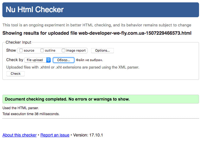Check the image report option

point(63,50)
